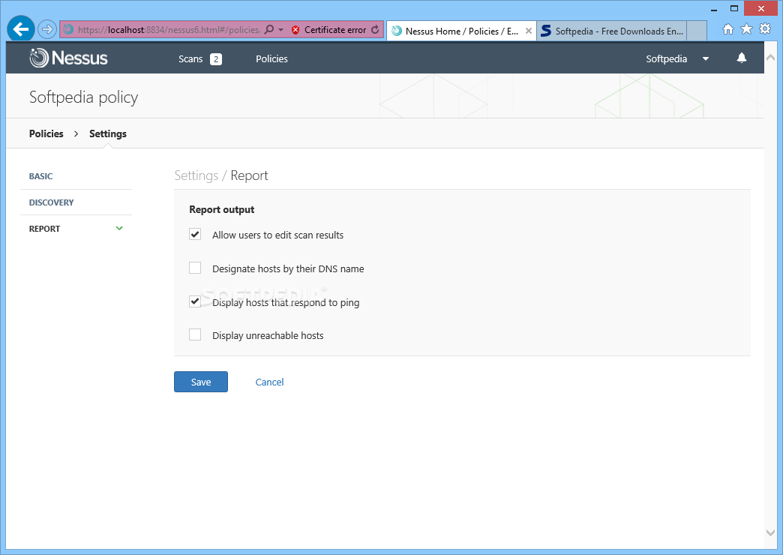Open the Scans menu item
The width and height of the screenshot is (783, 555).
tap(190, 59)
